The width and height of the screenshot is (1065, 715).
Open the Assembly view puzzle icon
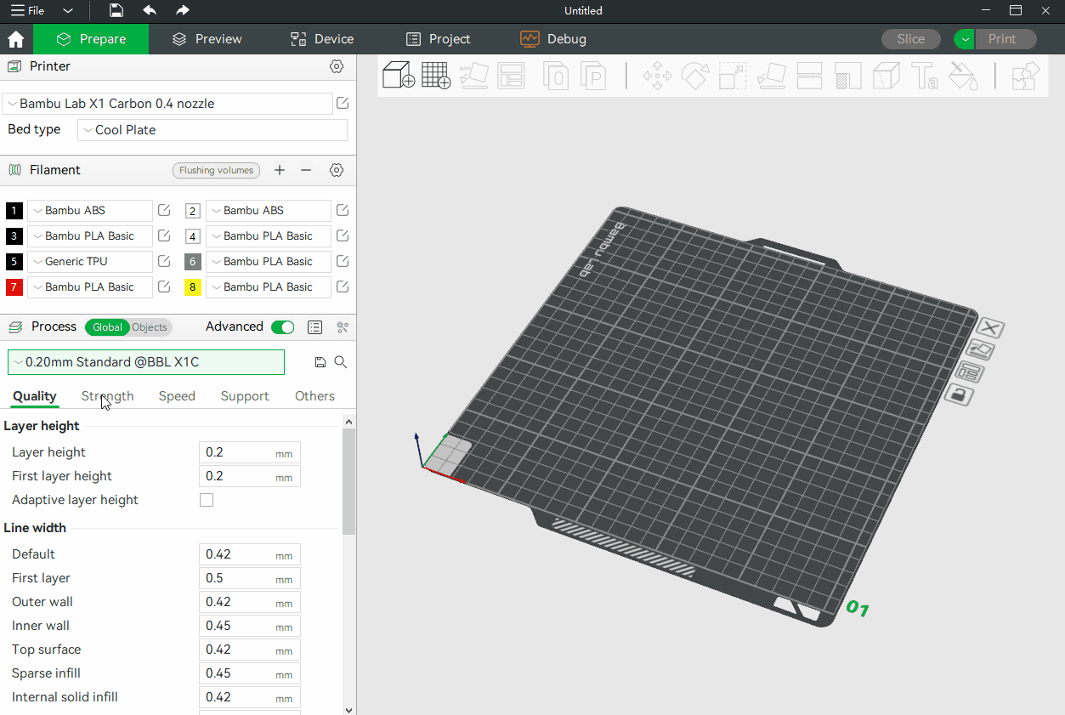[1026, 76]
